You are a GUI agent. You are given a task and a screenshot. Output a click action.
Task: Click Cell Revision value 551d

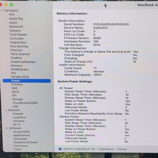(97, 45)
